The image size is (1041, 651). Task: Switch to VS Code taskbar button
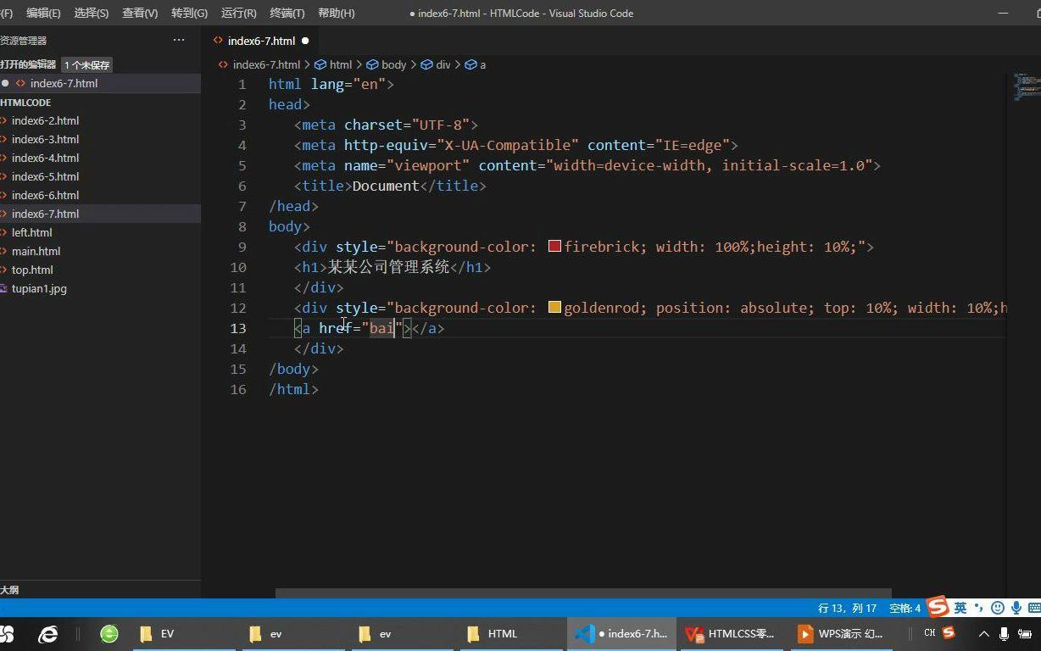point(621,633)
